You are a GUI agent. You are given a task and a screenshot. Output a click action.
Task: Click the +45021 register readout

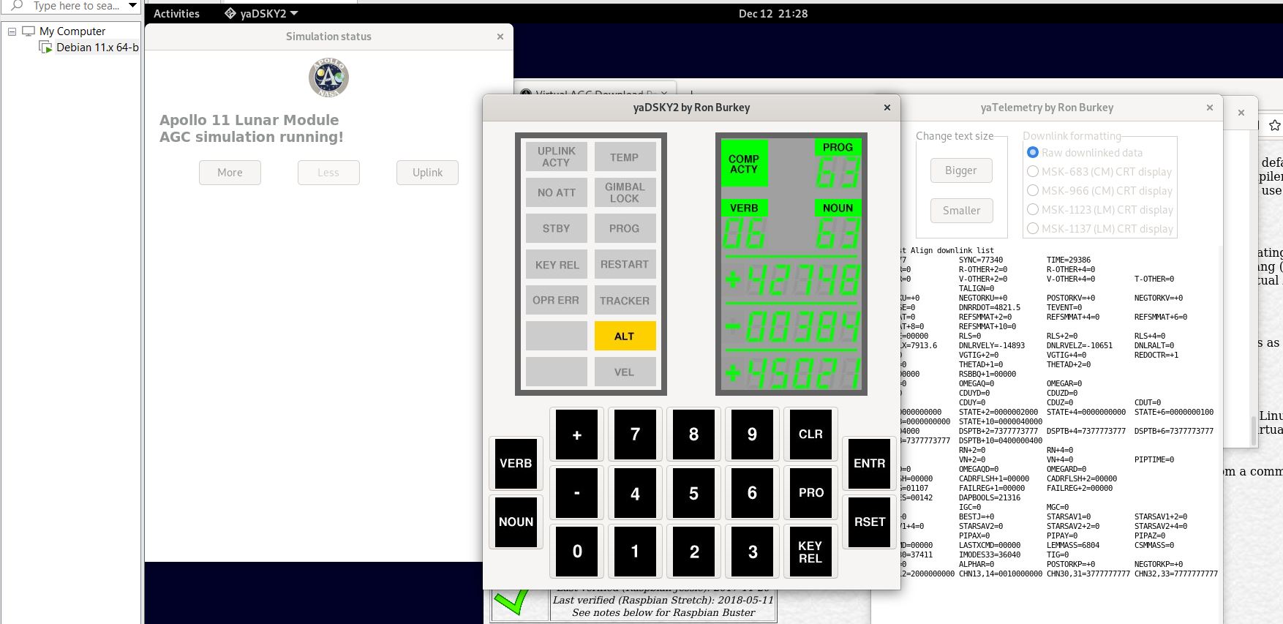pyautogui.click(x=791, y=372)
